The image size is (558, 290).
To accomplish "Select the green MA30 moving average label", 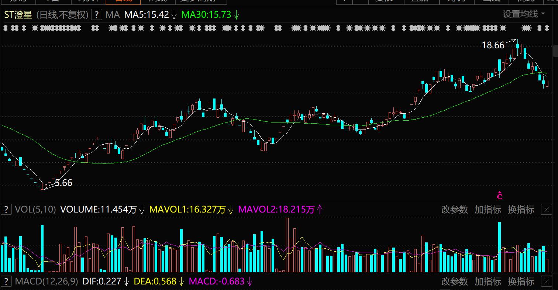I will 206,15.
